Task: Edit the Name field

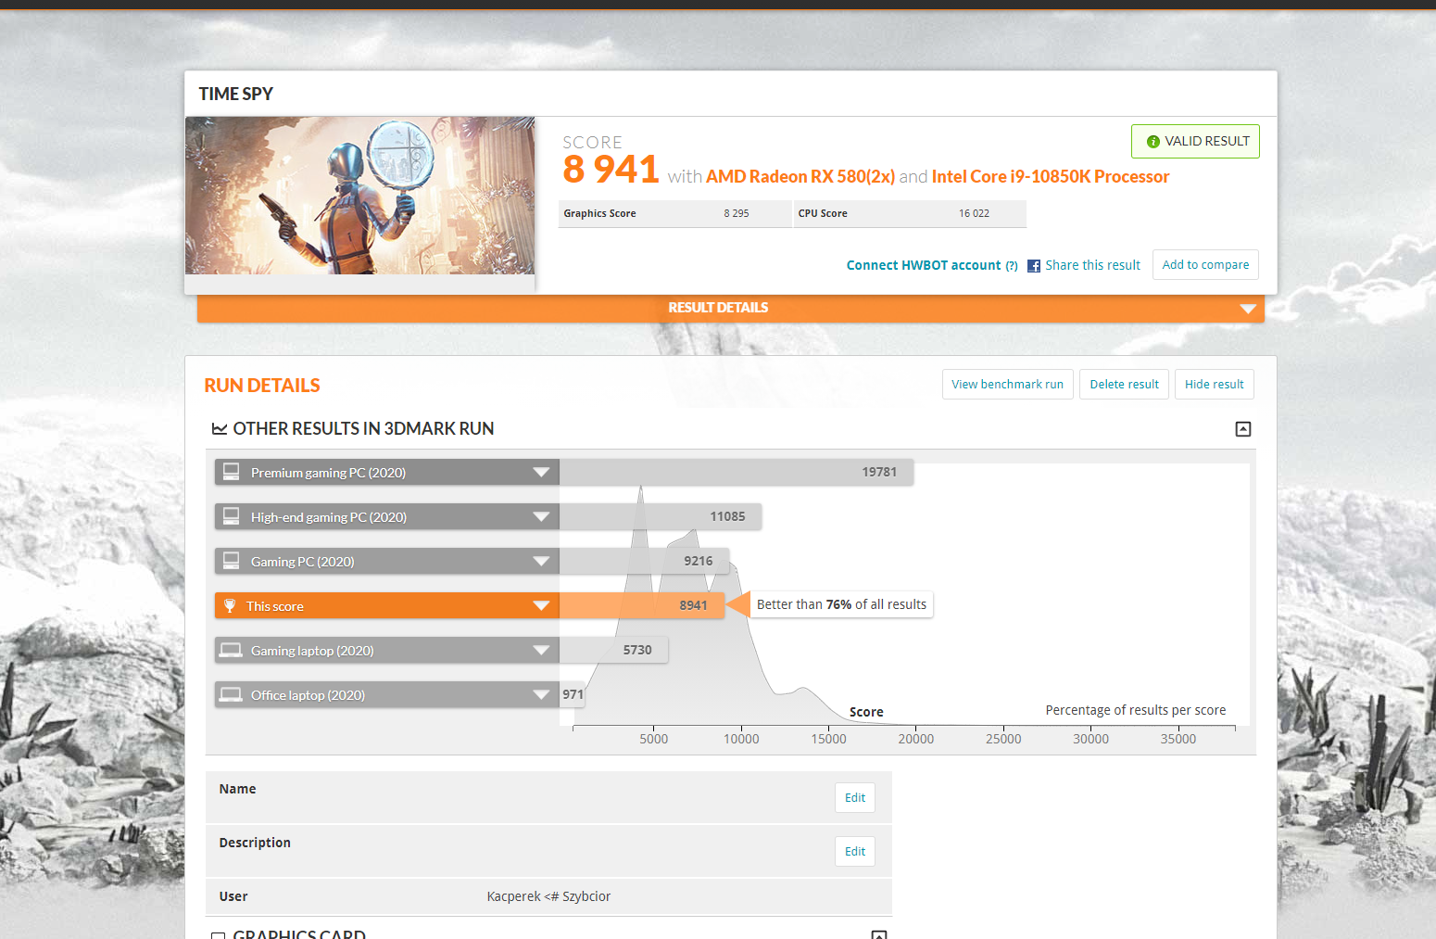Action: click(x=855, y=798)
